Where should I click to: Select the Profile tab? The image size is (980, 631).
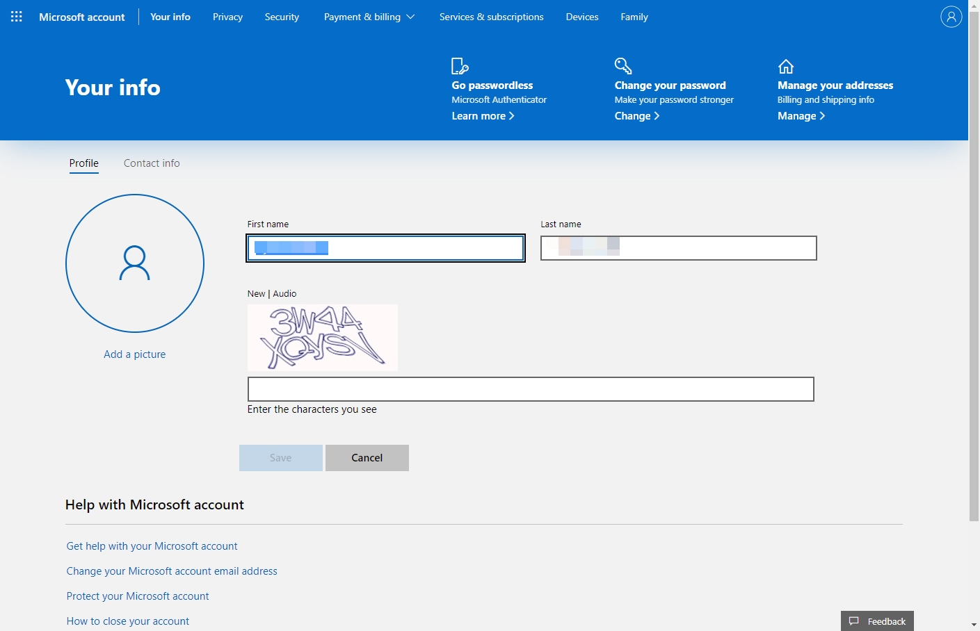pyautogui.click(x=84, y=163)
